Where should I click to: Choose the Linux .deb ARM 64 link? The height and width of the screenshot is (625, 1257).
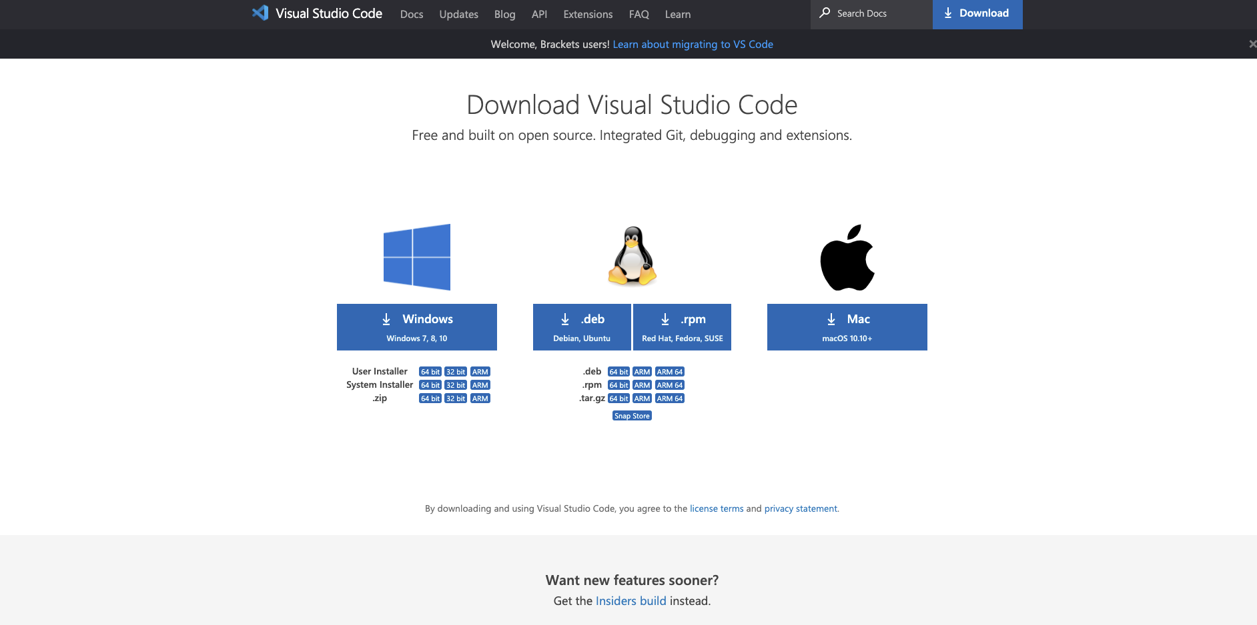tap(670, 372)
